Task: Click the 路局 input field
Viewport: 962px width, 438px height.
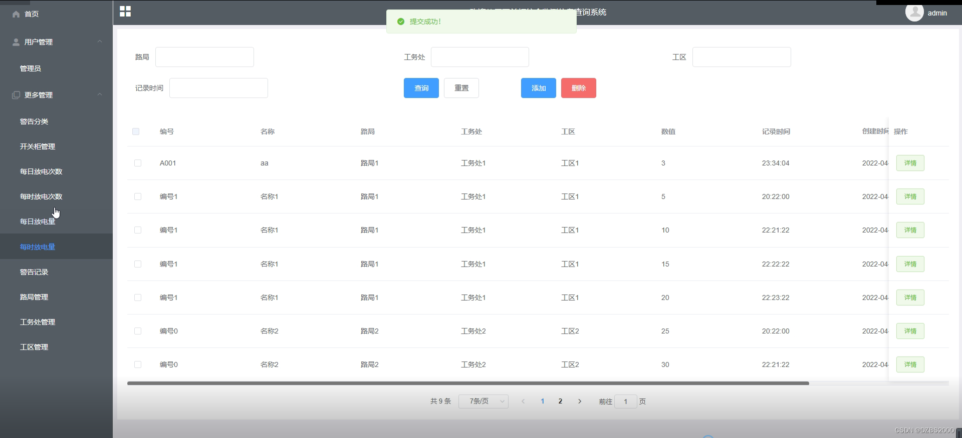Action: (x=204, y=57)
